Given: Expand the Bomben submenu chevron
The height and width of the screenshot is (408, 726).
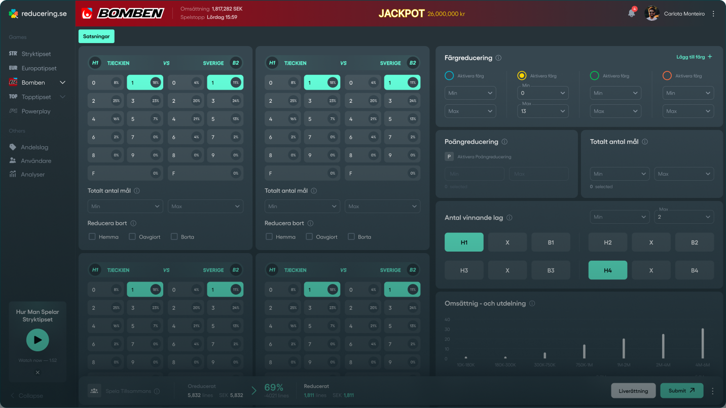Looking at the screenshot, I should (63, 83).
